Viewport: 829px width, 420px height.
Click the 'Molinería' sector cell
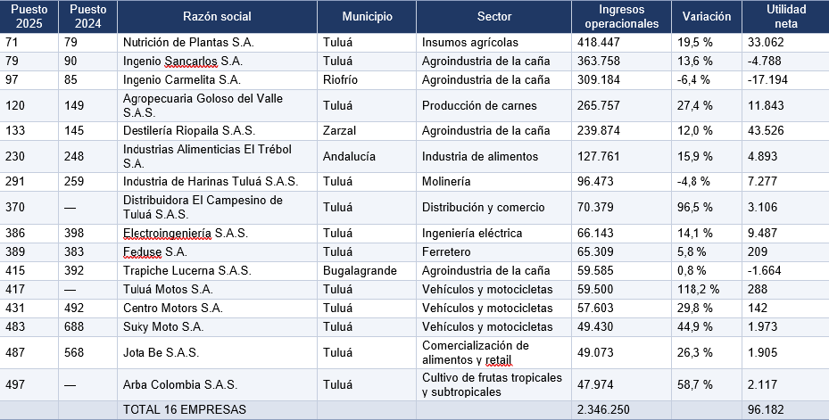[493, 182]
